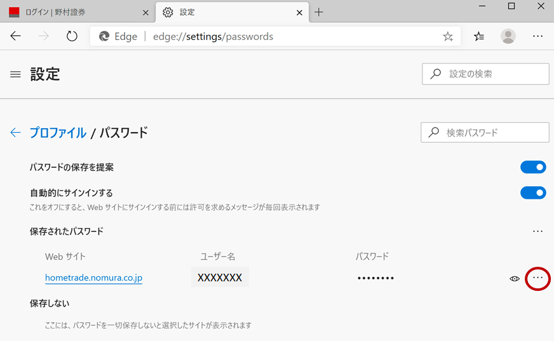Open more options for 保存されたパスワード
The width and height of the screenshot is (554, 341).
pos(537,231)
